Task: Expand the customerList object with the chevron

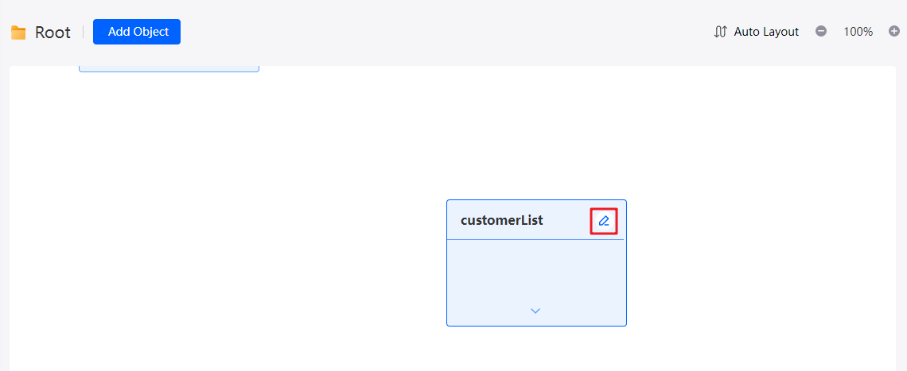Action: click(535, 311)
